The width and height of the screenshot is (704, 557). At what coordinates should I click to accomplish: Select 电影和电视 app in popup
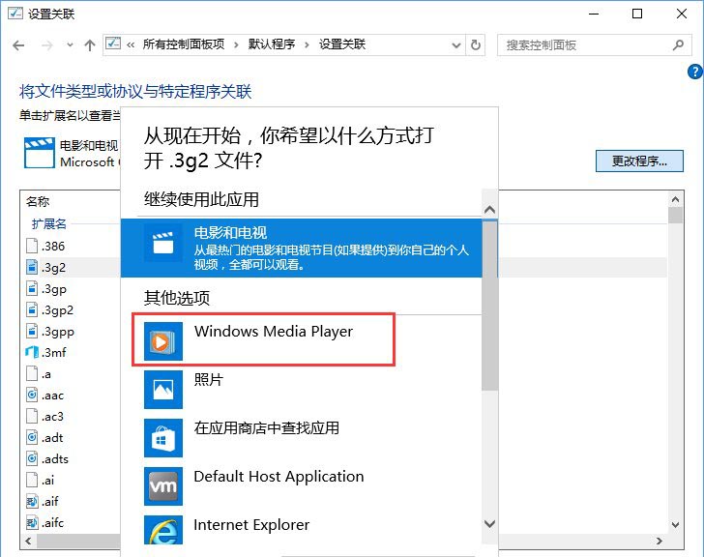point(302,248)
